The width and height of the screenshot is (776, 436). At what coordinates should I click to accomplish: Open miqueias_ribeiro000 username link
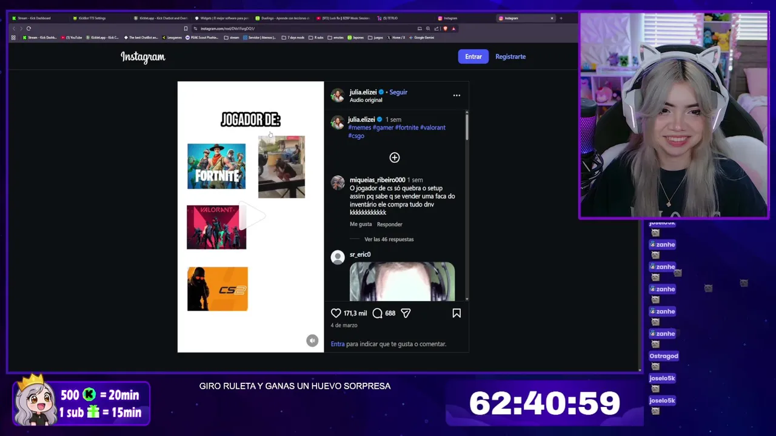coord(377,180)
